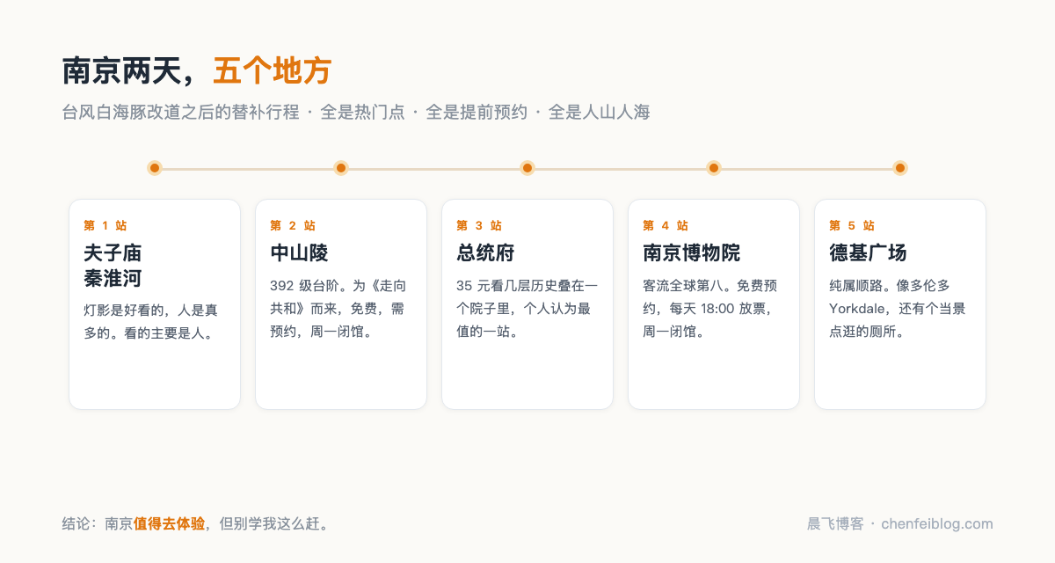This screenshot has height=563, width=1055.
Task: Click the 第 3 站 label
Action: point(478,225)
